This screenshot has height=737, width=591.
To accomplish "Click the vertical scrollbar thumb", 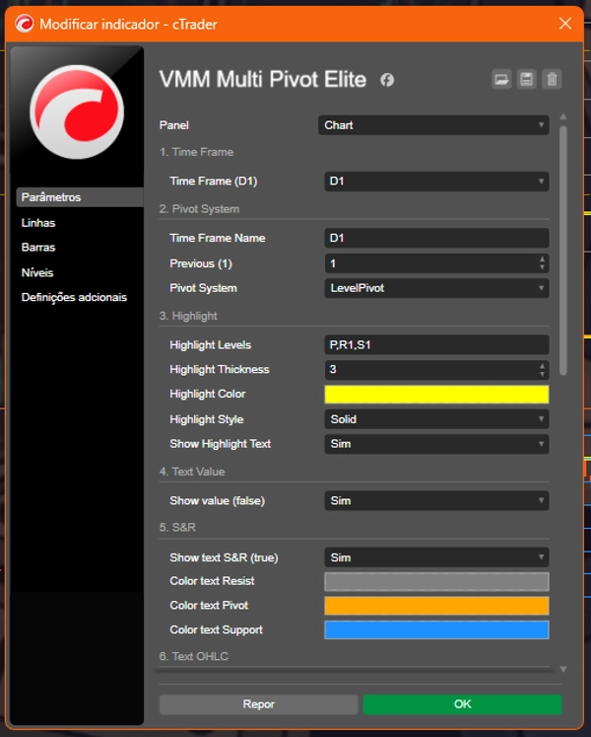I will coord(563,251).
